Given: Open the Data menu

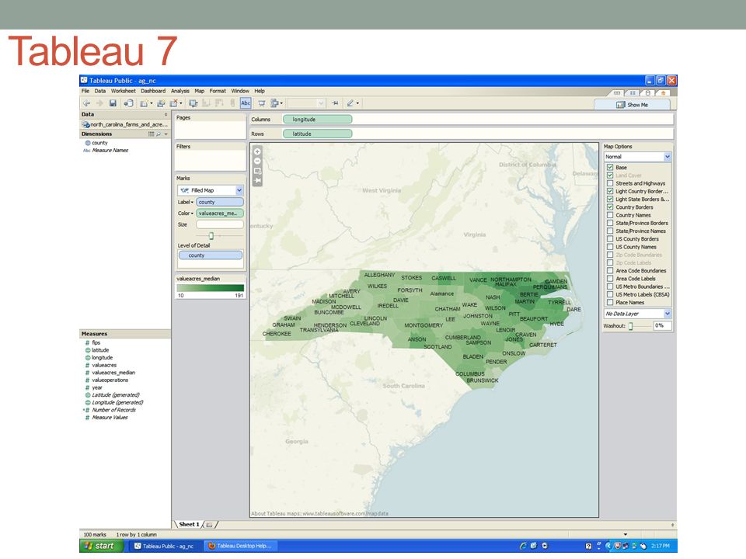Looking at the screenshot, I should [100, 91].
